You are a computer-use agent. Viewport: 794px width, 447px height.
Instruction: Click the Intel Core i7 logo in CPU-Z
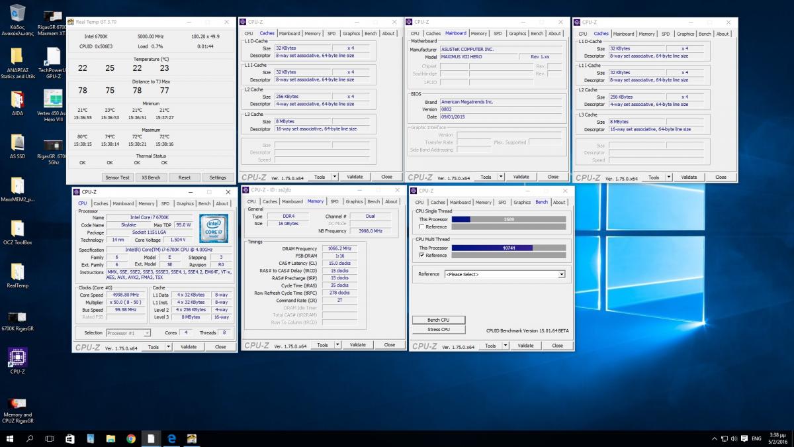213,228
